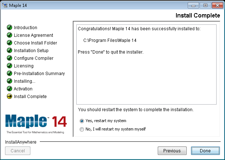Click the green checkmark next to Licensing
The width and height of the screenshot is (225, 160).
(9, 66)
